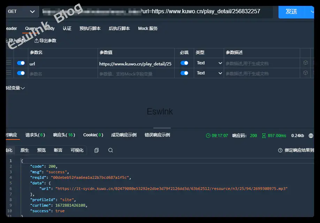Screen dimensions: 320x223
Task: Toggle off the url parameter enable switch
Action: click(21, 63)
